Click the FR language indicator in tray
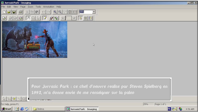The width and height of the screenshot is (198, 112). (169, 109)
